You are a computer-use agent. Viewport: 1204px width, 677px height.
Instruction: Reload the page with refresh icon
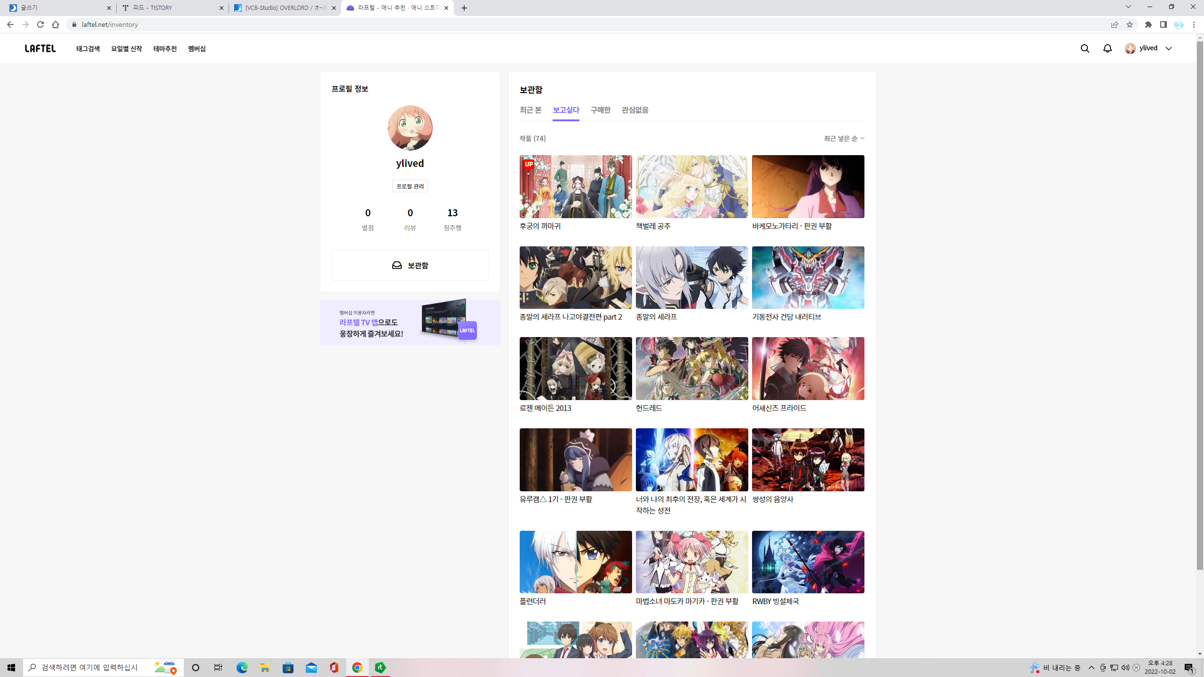pyautogui.click(x=40, y=24)
